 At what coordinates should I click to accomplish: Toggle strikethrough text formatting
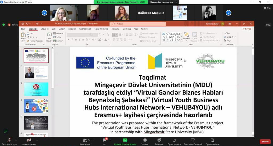click(83, 40)
